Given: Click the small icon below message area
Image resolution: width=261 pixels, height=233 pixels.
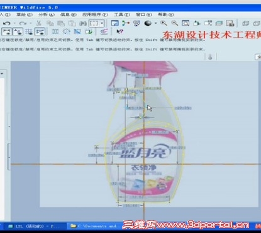Looking at the screenshot, I should [210, 57].
